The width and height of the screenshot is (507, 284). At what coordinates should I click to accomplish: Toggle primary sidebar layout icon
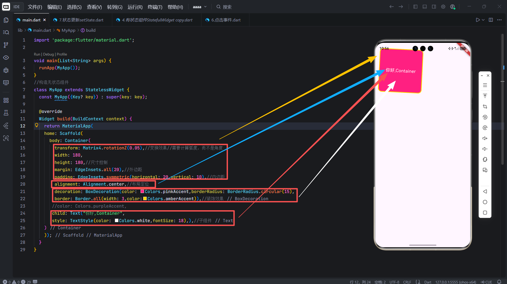(x=415, y=7)
